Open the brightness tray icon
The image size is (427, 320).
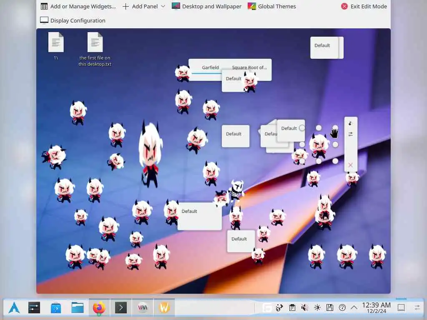[x=317, y=308]
